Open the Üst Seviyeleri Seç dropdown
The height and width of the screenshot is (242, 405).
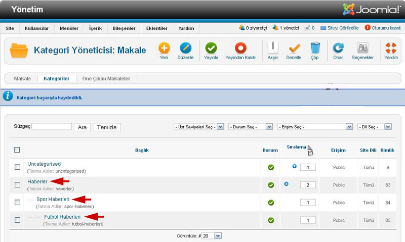pos(199,127)
